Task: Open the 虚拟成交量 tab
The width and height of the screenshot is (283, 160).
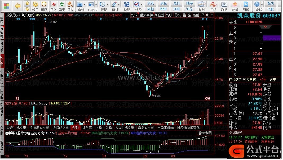Action: 60,128
